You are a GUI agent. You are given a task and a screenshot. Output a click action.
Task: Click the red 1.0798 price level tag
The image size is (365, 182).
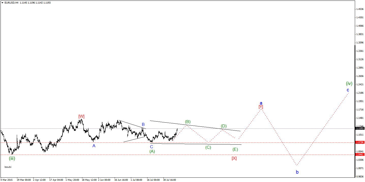pos(360,142)
